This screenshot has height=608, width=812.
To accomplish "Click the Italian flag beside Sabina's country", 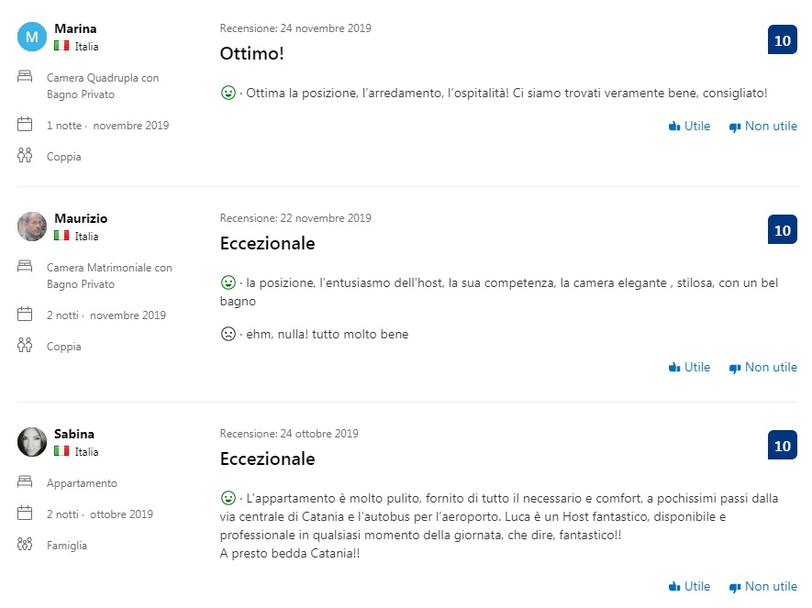I will click(x=61, y=451).
